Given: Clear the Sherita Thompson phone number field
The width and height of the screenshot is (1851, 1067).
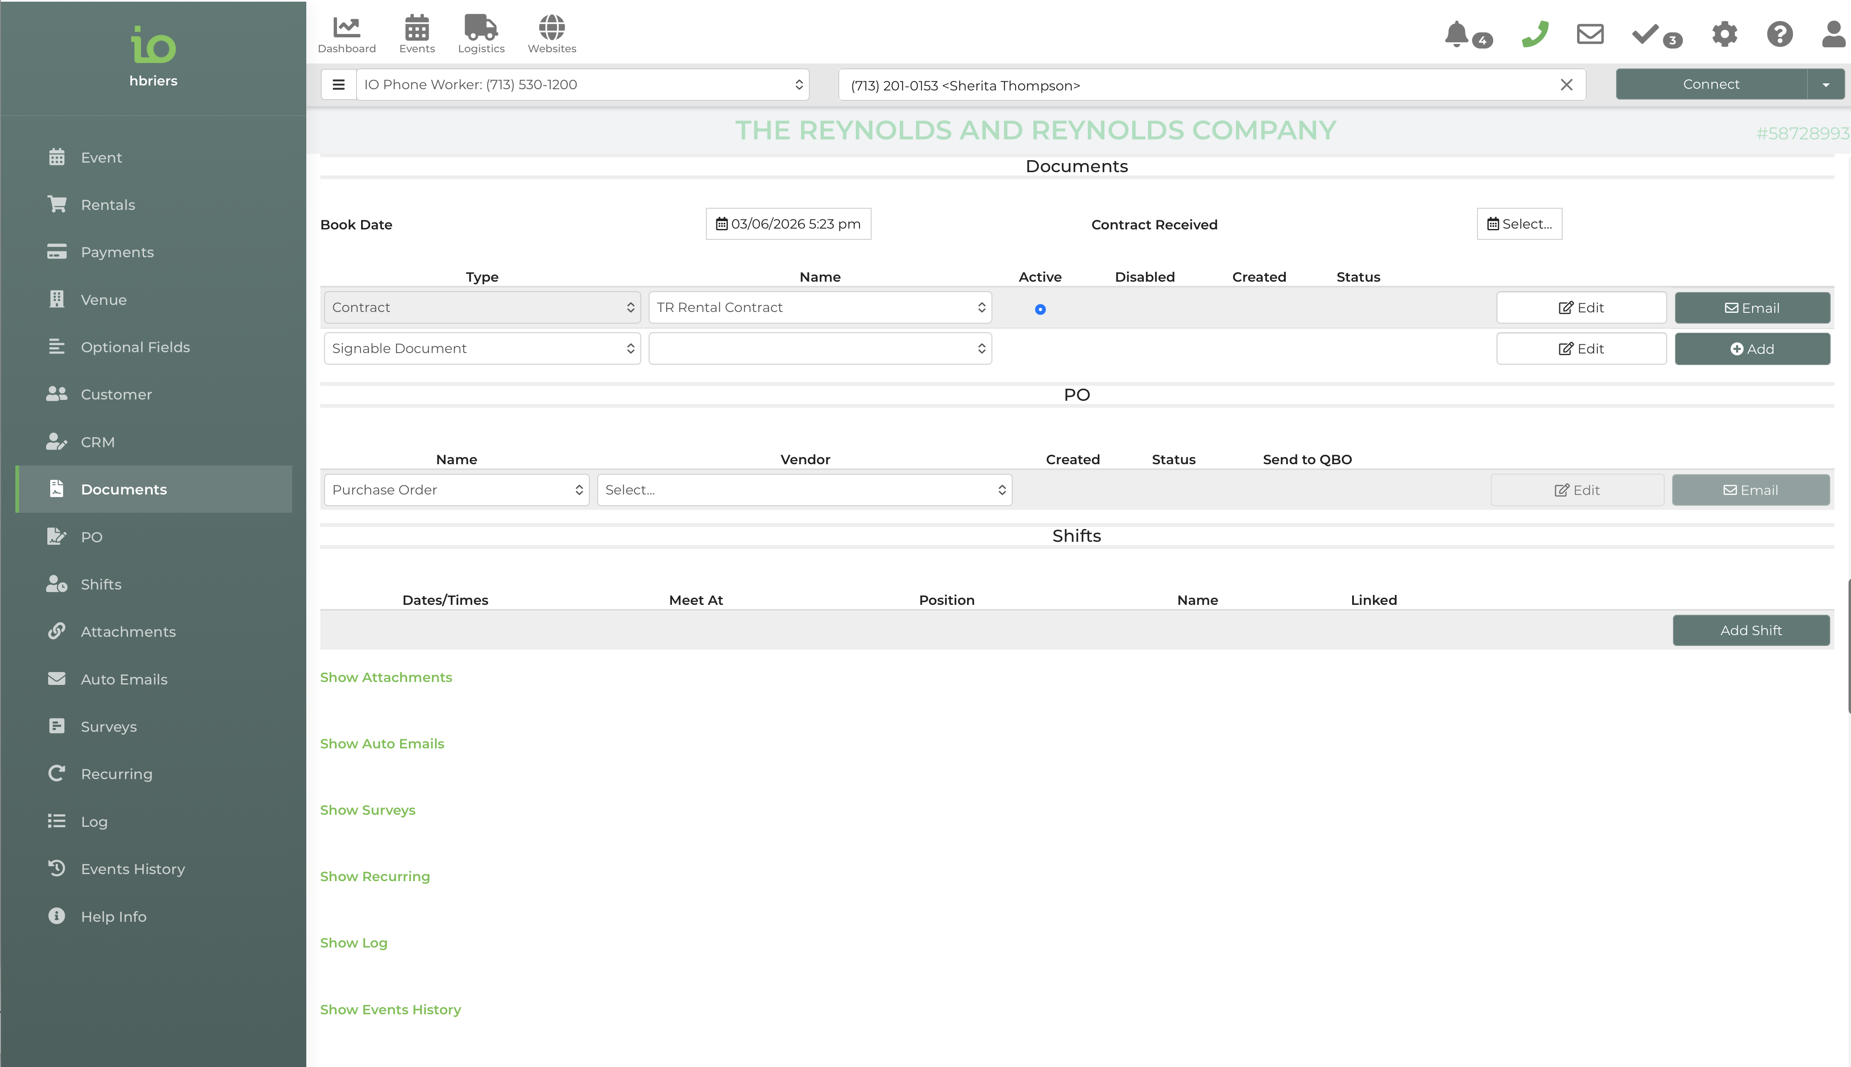Looking at the screenshot, I should click(1567, 85).
